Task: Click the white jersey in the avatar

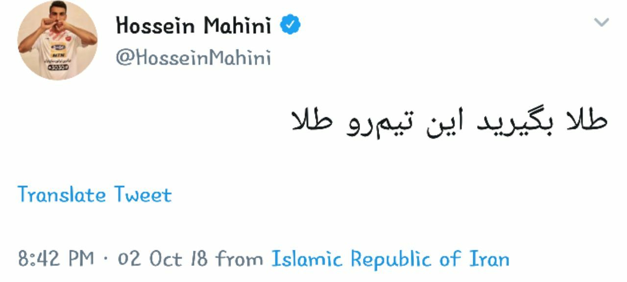Action: [57, 56]
